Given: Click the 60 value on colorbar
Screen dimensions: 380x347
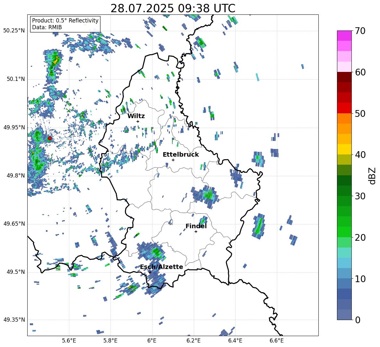Looking at the screenshot, I should click(x=360, y=72).
